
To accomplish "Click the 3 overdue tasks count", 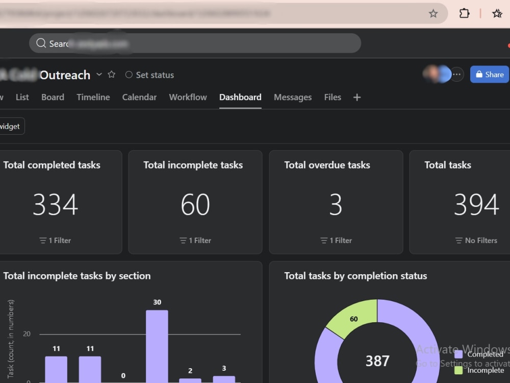I will [336, 205].
